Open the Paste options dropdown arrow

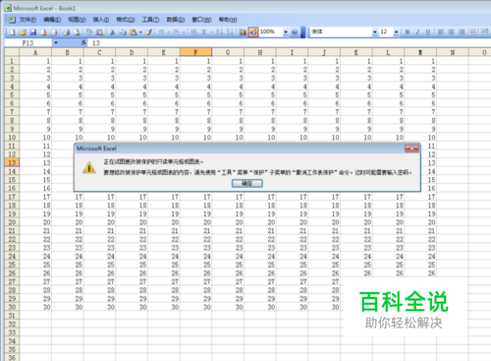(140, 32)
